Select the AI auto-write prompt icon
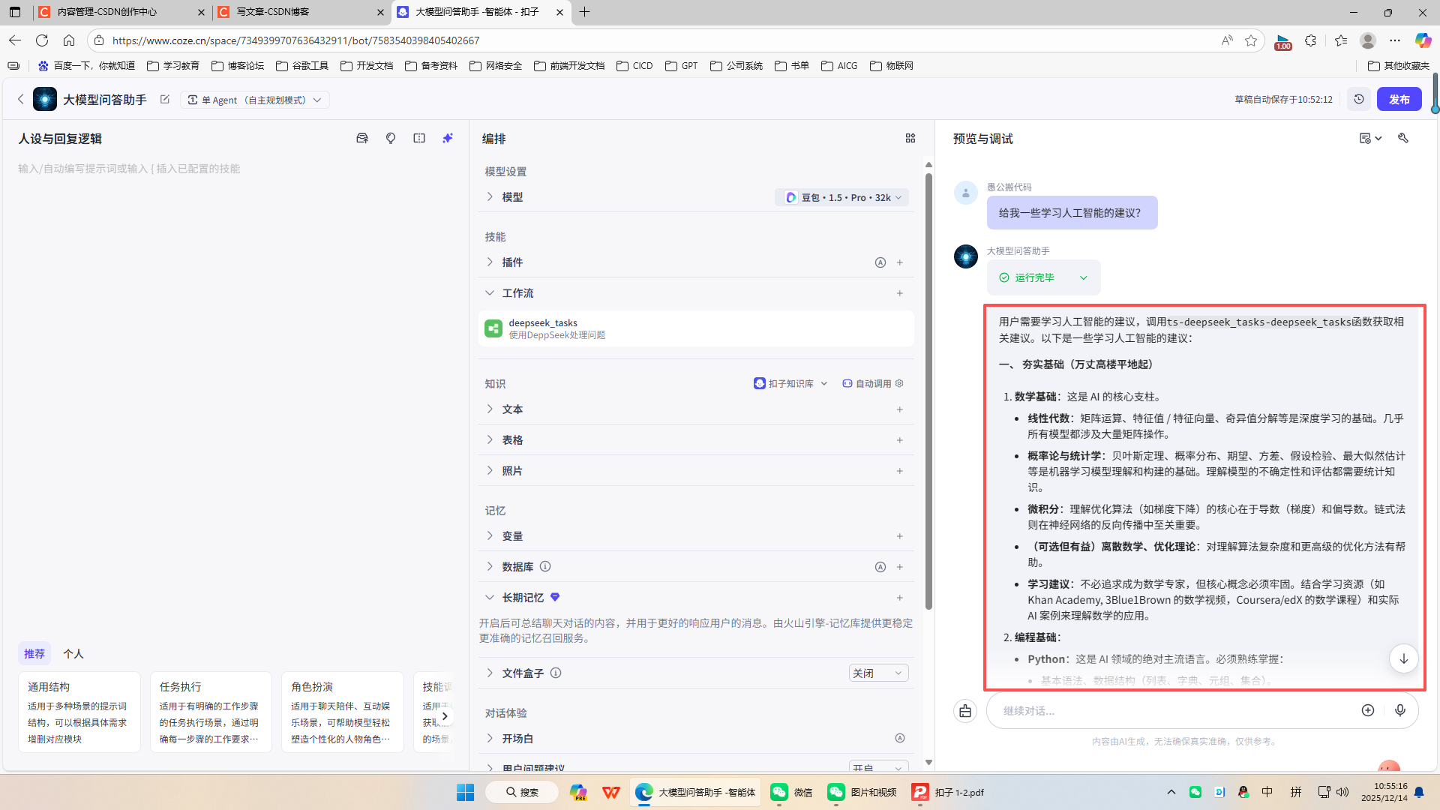The width and height of the screenshot is (1440, 810). (448, 138)
